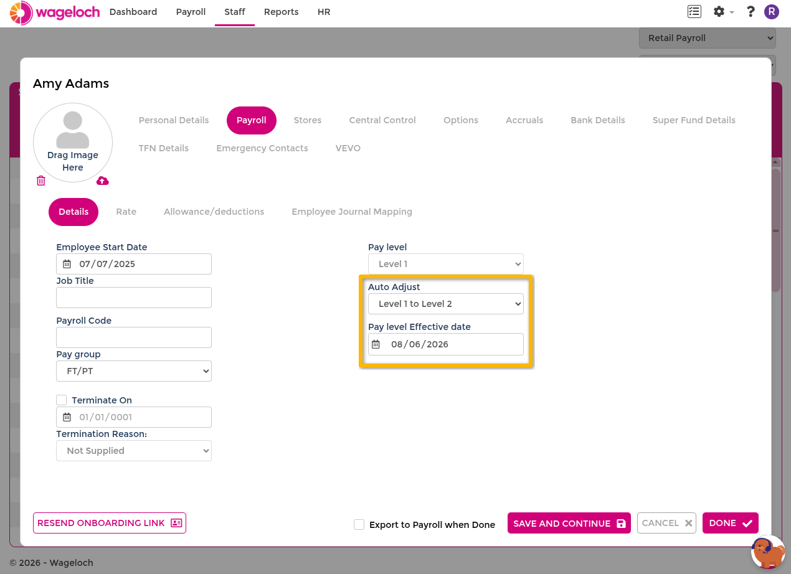791x574 pixels.
Task: Click the Employee Start Date field
Action: pos(134,264)
